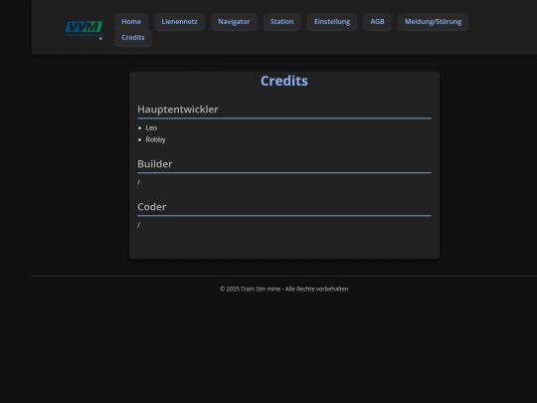Select the Credits nav button
Viewport: 537px width, 403px height.
pos(133,38)
